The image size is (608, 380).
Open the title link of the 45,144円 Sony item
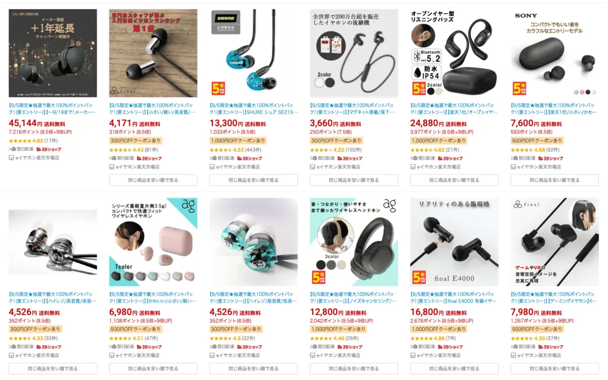click(x=53, y=109)
